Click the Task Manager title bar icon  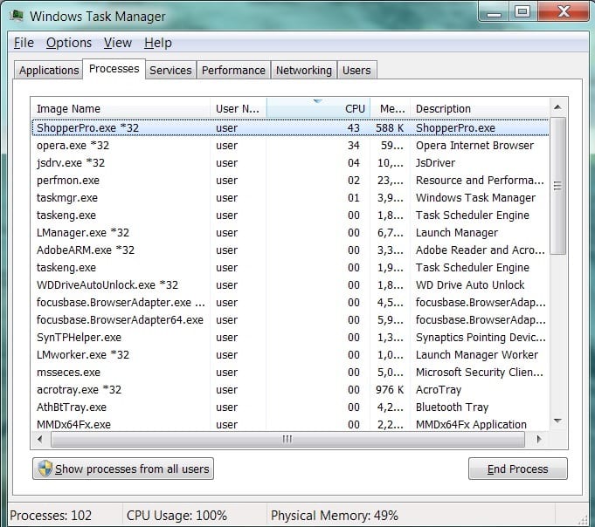pyautogui.click(x=17, y=16)
